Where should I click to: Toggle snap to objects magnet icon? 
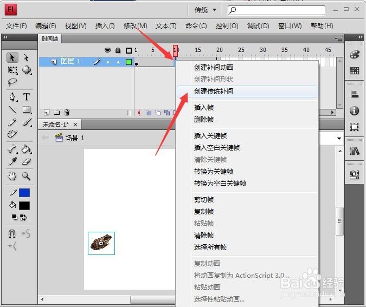12,233
